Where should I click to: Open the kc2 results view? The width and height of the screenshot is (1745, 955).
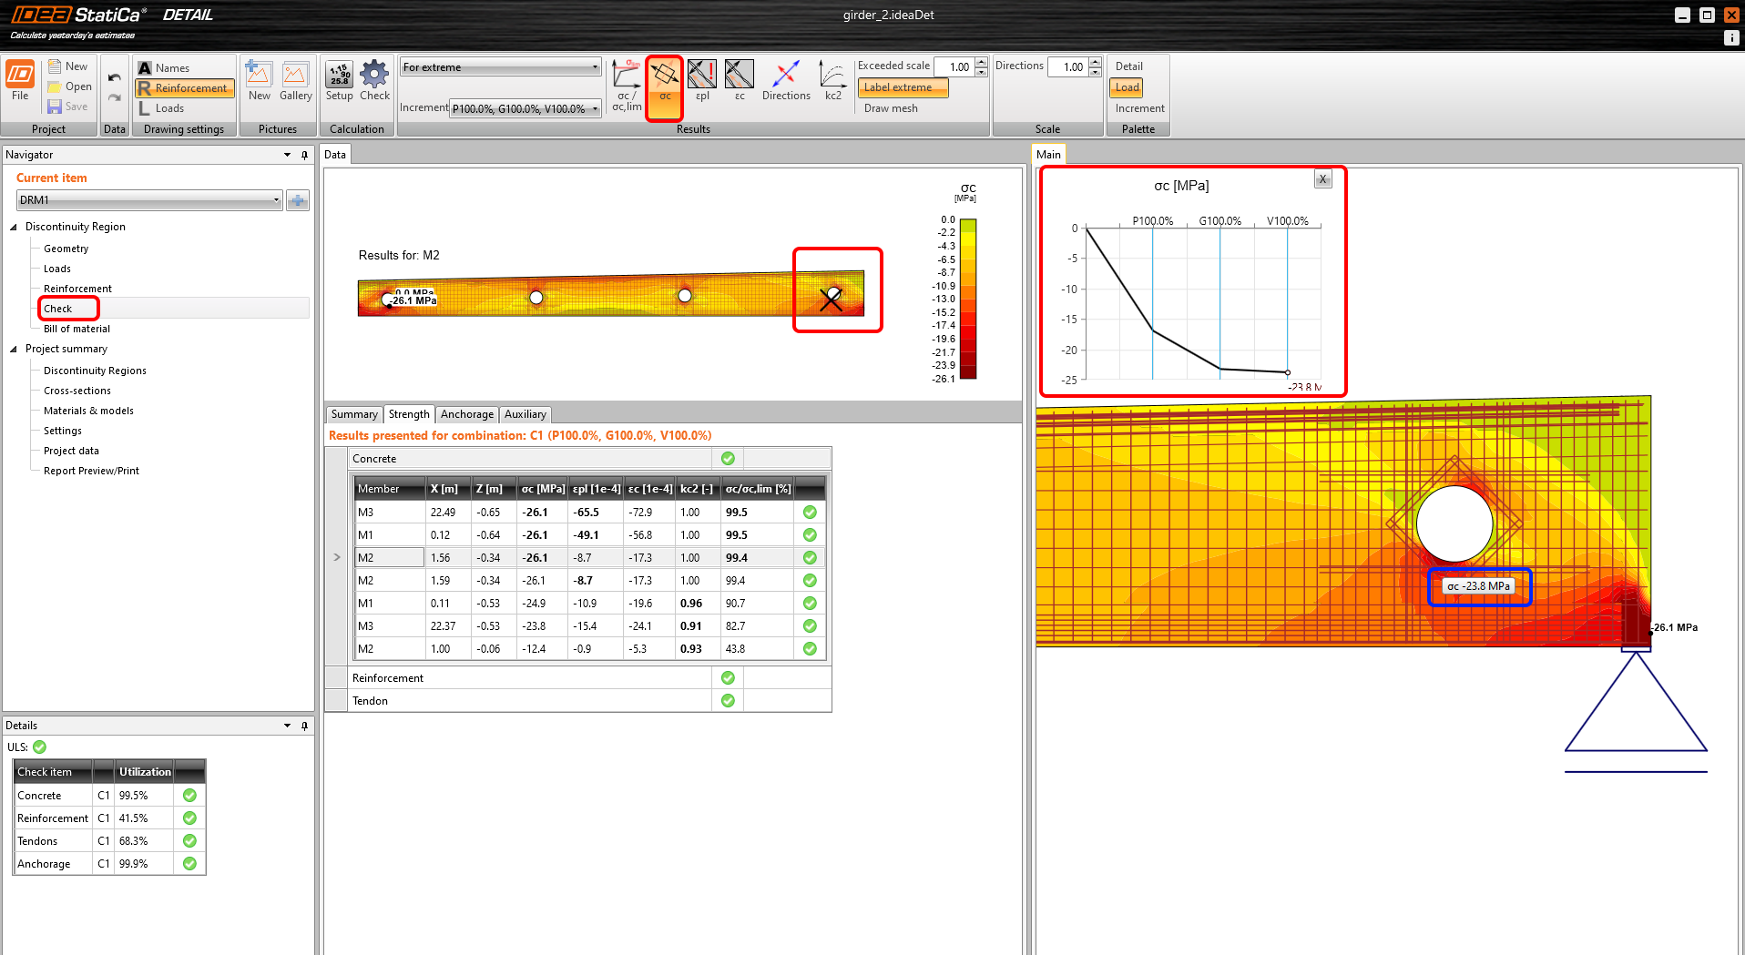coord(832,82)
